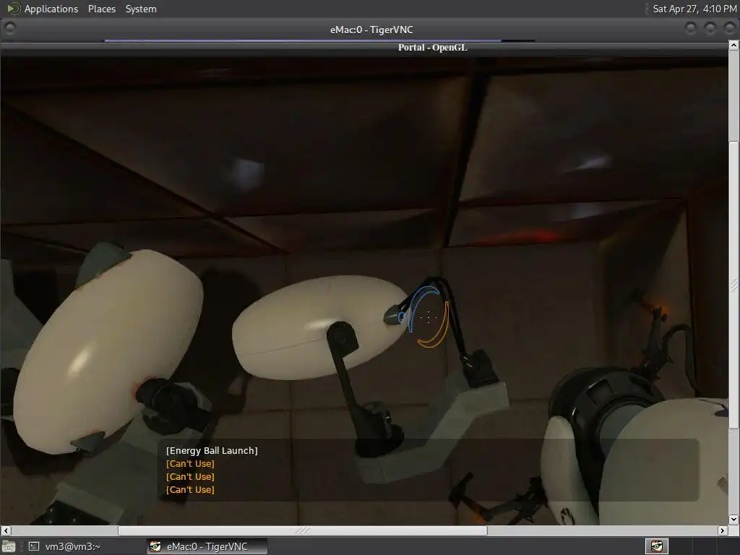Open the vm3@vm3:~ terminal taskbar entry

pyautogui.click(x=64, y=546)
